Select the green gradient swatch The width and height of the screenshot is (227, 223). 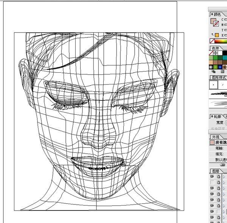click(215, 67)
